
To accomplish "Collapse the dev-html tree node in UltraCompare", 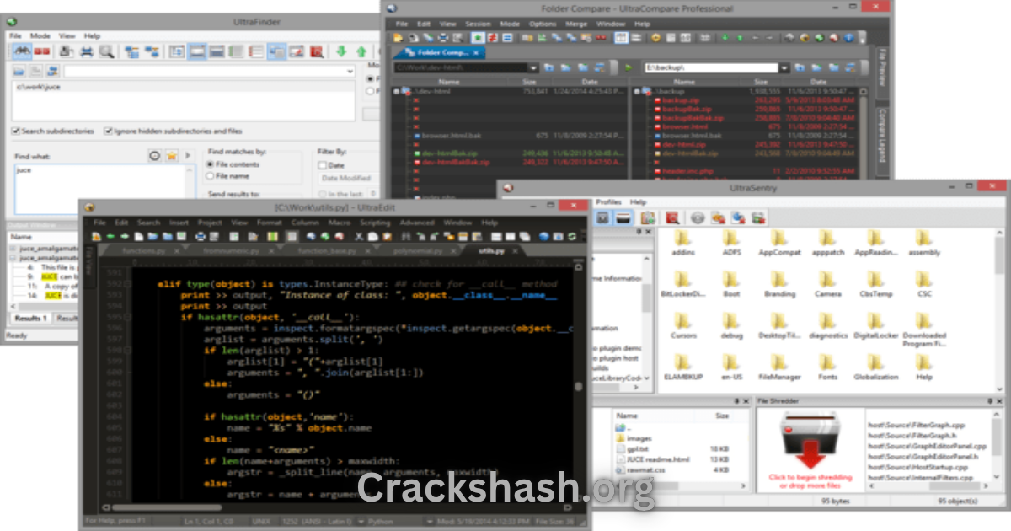I will point(396,91).
